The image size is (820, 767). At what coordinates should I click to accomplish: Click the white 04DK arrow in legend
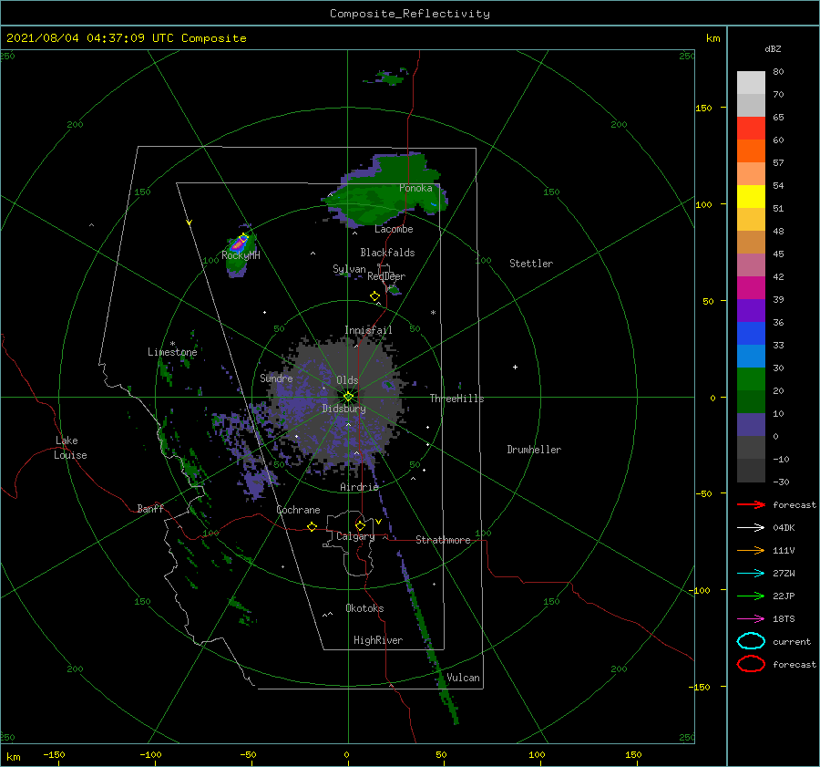click(x=751, y=528)
